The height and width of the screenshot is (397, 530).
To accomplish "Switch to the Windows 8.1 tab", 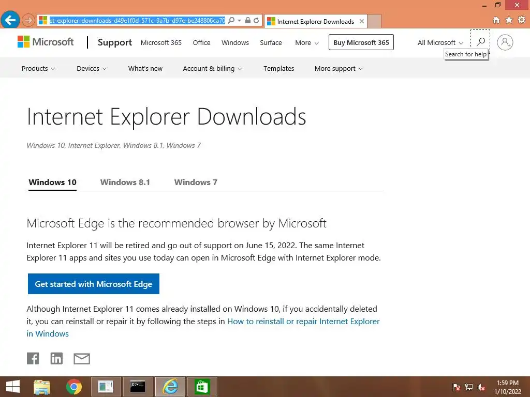I will 125,182.
